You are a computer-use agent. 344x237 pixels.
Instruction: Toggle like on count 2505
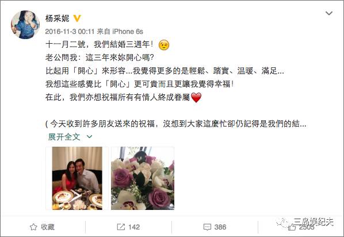coord(307,227)
